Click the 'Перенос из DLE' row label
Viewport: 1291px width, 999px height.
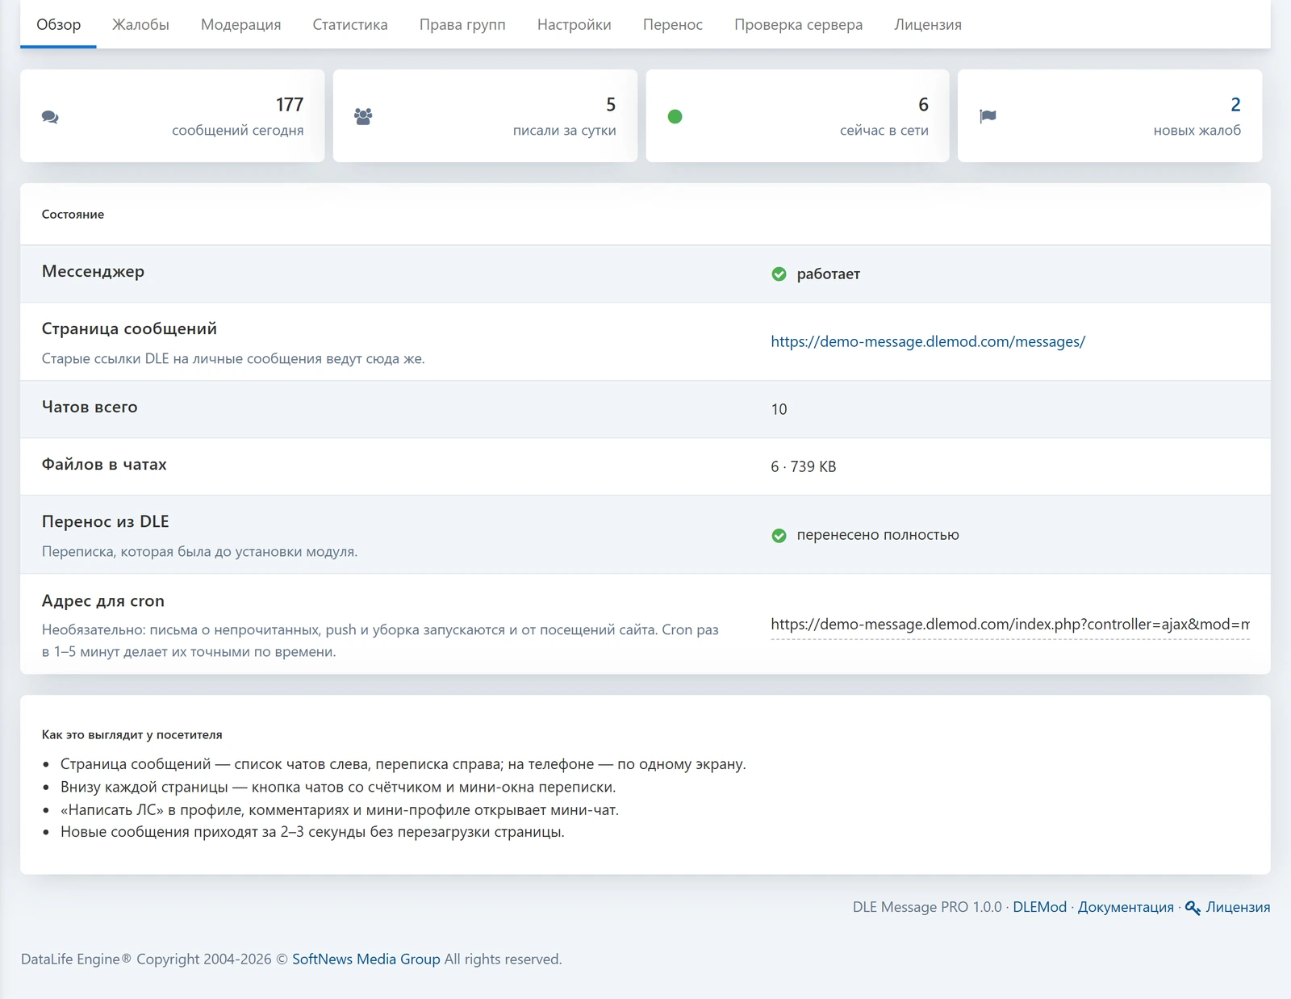tap(106, 521)
